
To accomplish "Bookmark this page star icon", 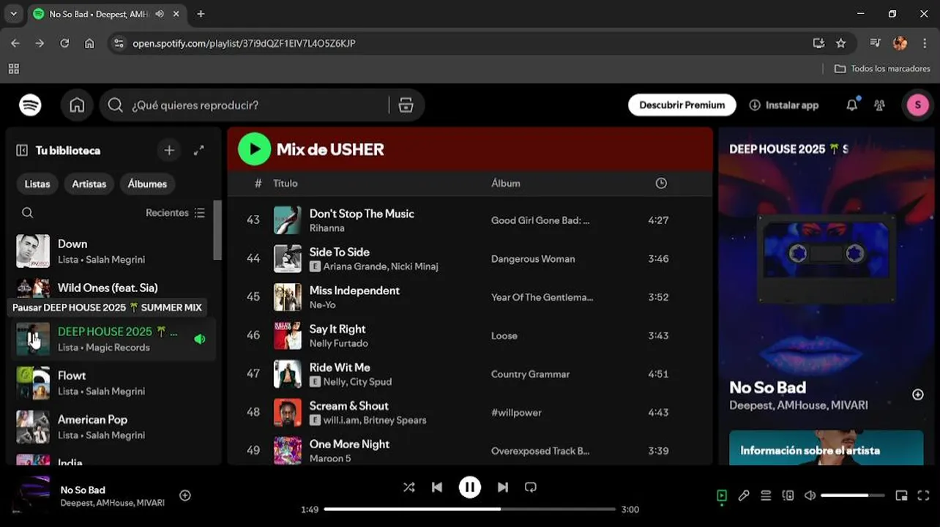I will click(x=841, y=43).
